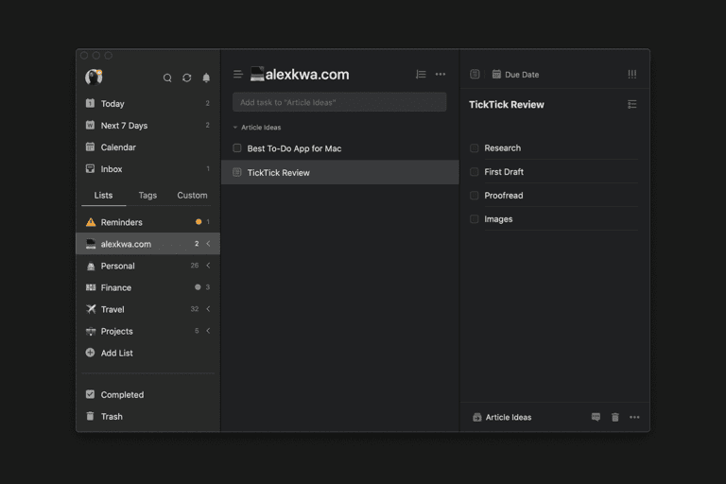Expand the Travel list chevron

pyautogui.click(x=208, y=309)
